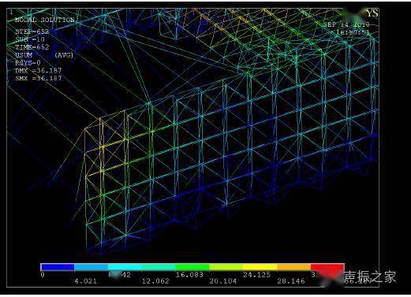The image size is (411, 297).
Task: Click the SEP 14 2010 date stamp
Action: [x=346, y=24]
